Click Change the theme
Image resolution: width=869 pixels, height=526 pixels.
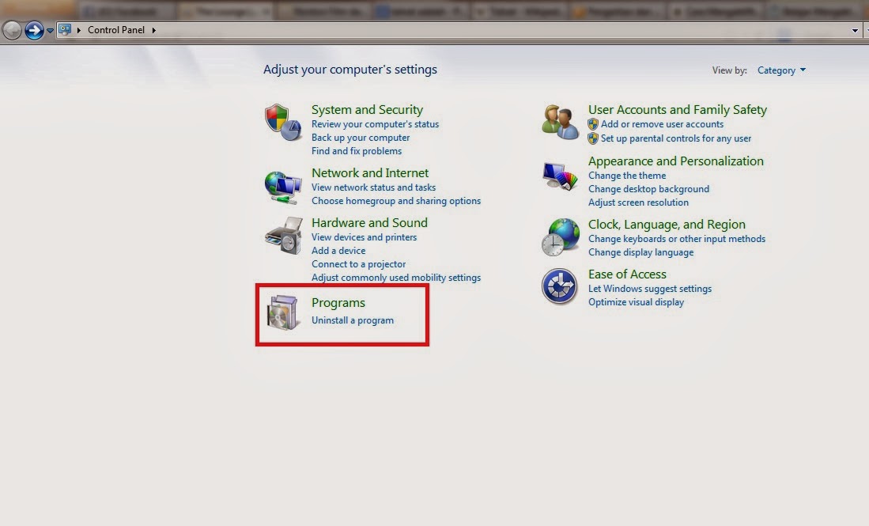[627, 176]
